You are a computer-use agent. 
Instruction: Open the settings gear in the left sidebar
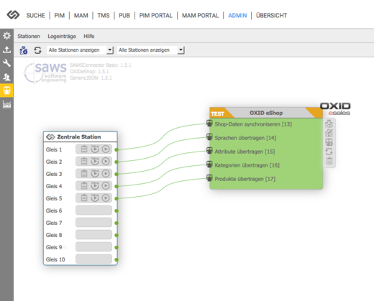click(x=6, y=36)
